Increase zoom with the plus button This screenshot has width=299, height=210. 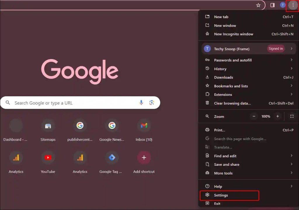click(278, 116)
